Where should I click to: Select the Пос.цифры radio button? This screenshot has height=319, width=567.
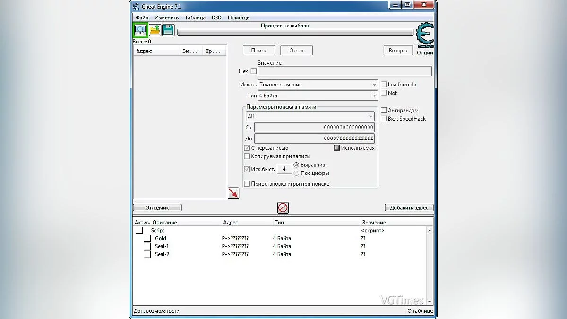point(296,173)
